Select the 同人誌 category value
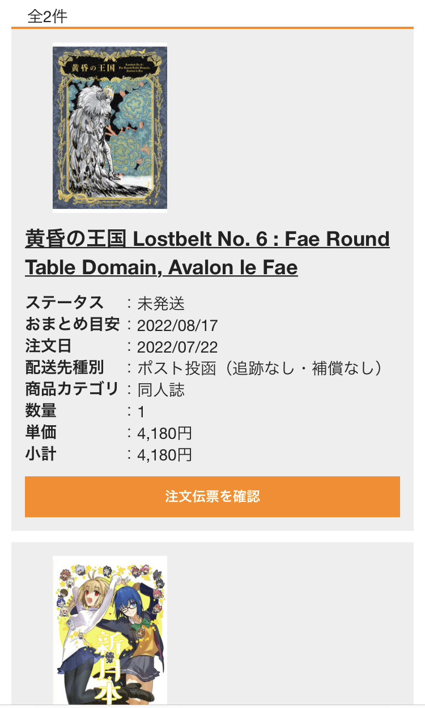This screenshot has height=708, width=425. click(x=161, y=390)
